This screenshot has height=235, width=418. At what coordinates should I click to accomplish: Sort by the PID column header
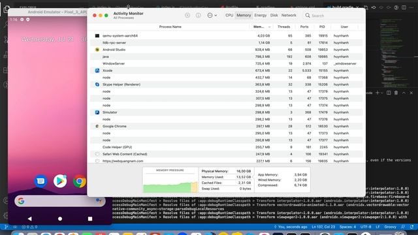pyautogui.click(x=322, y=27)
